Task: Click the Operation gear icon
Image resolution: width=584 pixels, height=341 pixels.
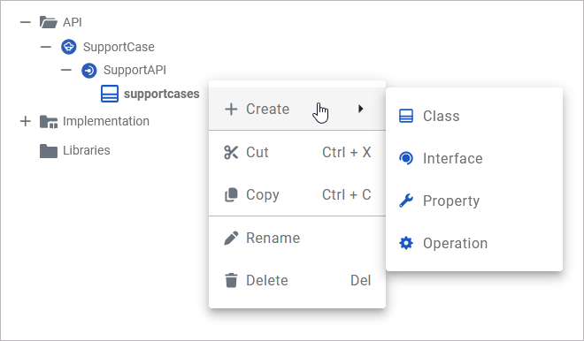Action: (406, 243)
